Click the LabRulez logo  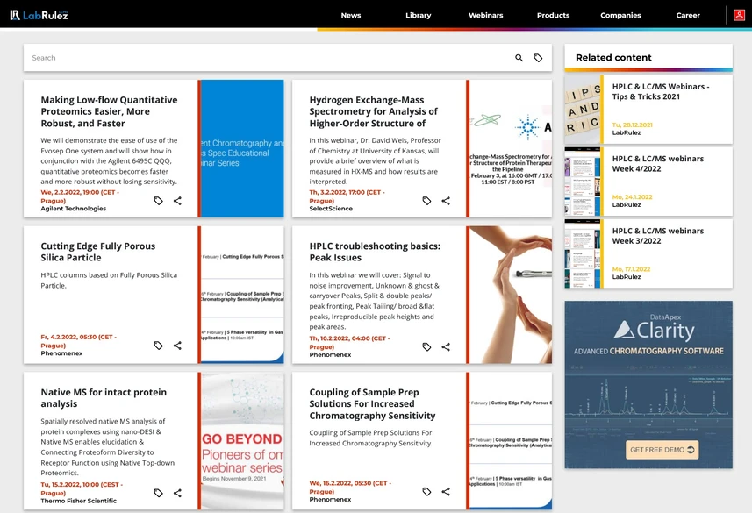39,15
